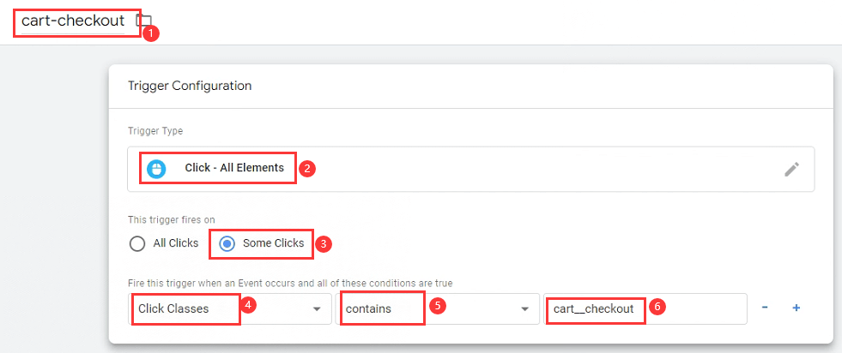This screenshot has height=353, width=842.
Task: Click the Click - All Elements trigger type box
Action: (x=471, y=170)
